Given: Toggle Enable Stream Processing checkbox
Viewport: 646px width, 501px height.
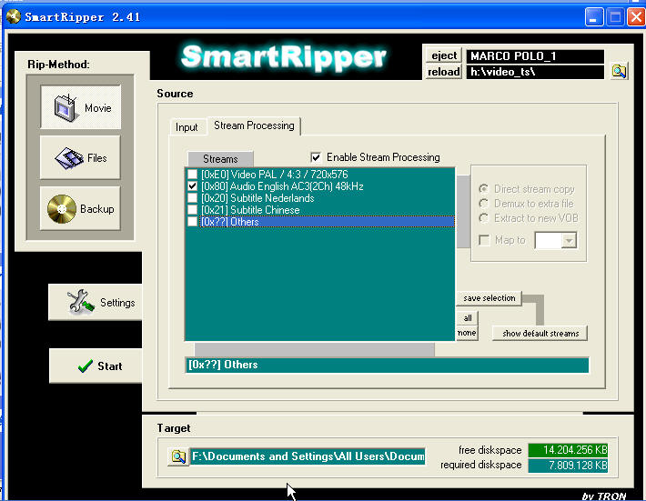Looking at the screenshot, I should pyautogui.click(x=316, y=157).
